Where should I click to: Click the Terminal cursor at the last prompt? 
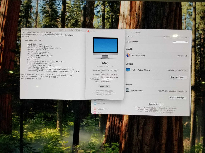pyautogui.click(x=40, y=79)
